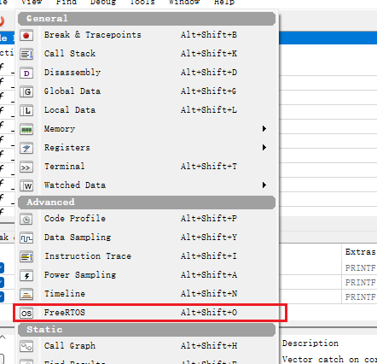Viewport: 377px width, 364px height.
Task: Select Data Sampling menu entry
Action: coord(147,238)
